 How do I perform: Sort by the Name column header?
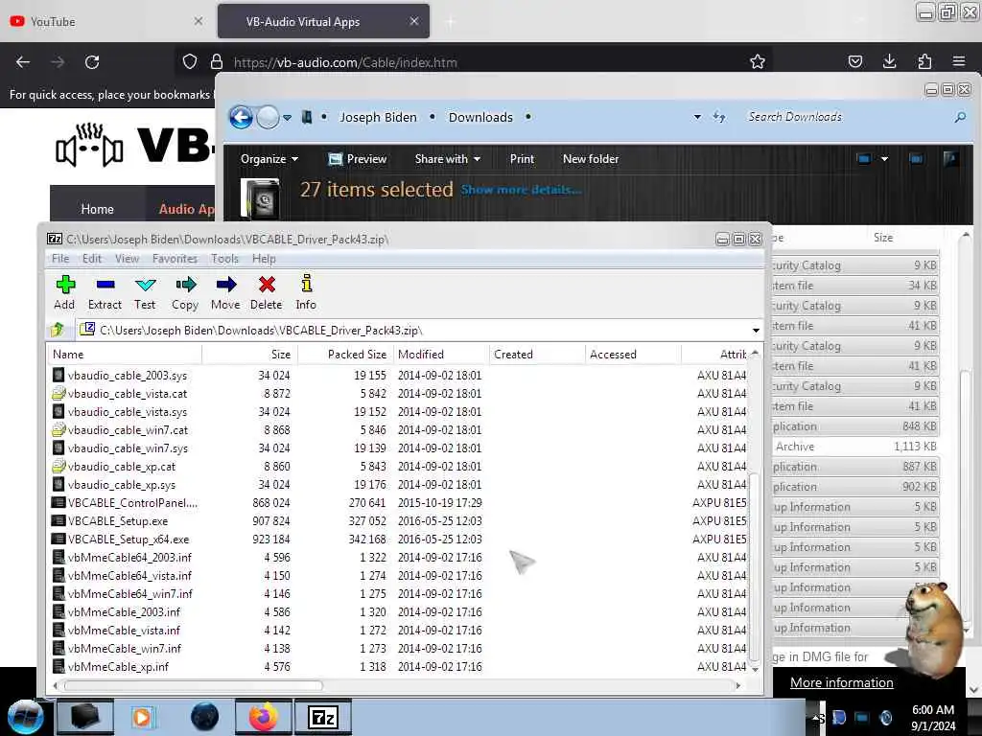click(x=126, y=355)
